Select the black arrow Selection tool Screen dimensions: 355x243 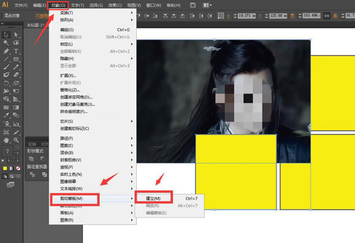(x=6, y=35)
